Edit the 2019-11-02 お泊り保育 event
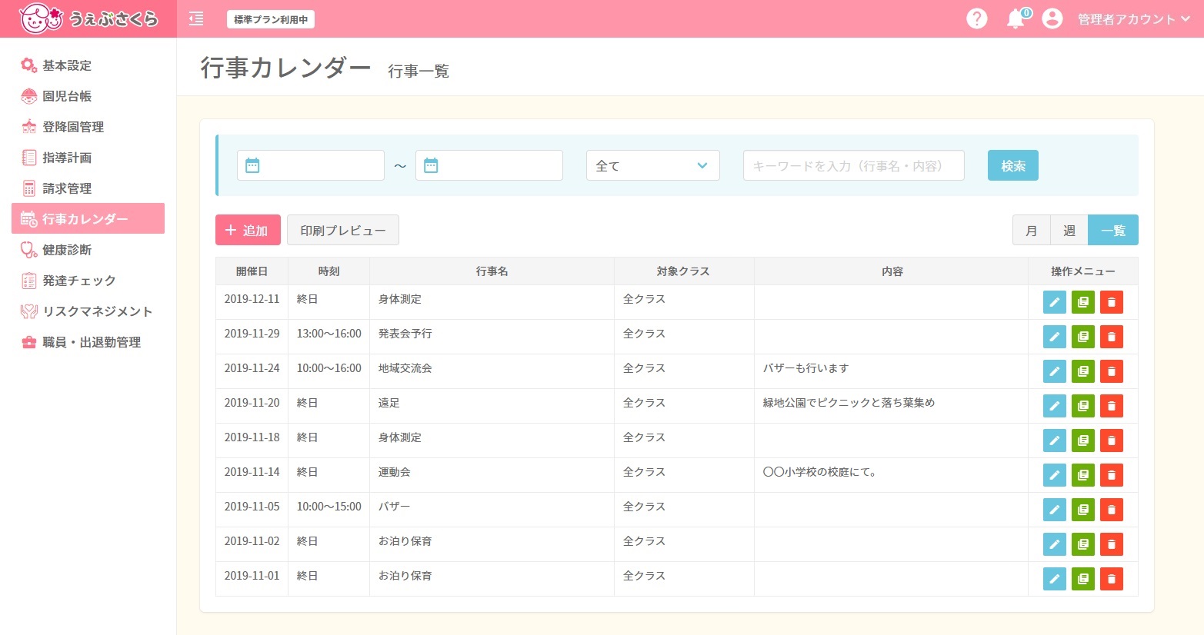The width and height of the screenshot is (1204, 635). [x=1055, y=544]
